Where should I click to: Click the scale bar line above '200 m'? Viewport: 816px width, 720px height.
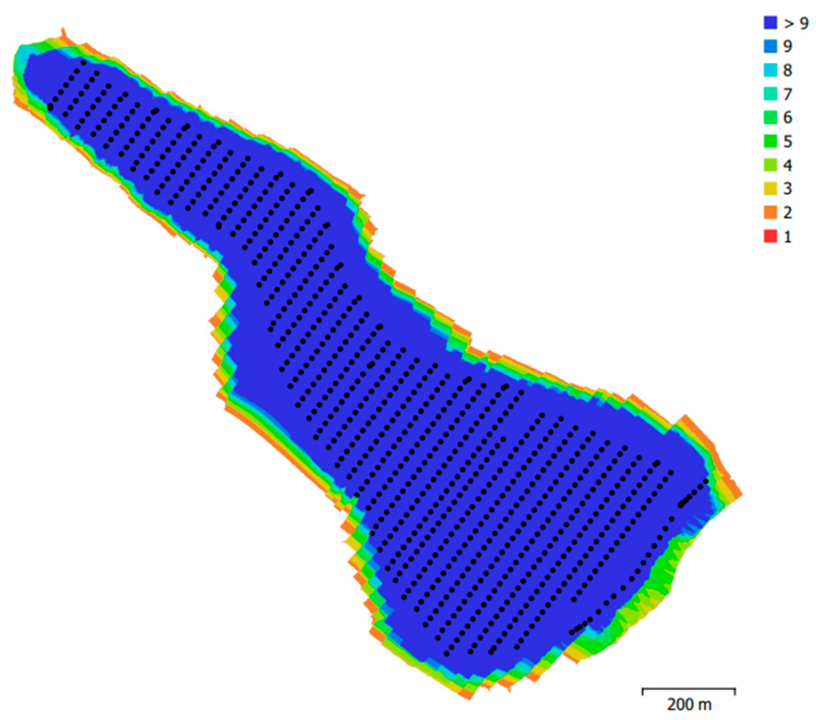pyautogui.click(x=688, y=689)
